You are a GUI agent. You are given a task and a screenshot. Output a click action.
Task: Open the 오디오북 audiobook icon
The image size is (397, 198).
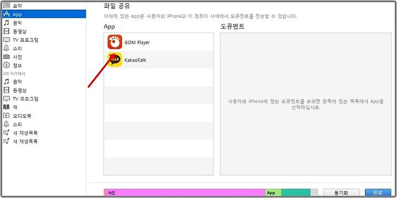pos(6,116)
